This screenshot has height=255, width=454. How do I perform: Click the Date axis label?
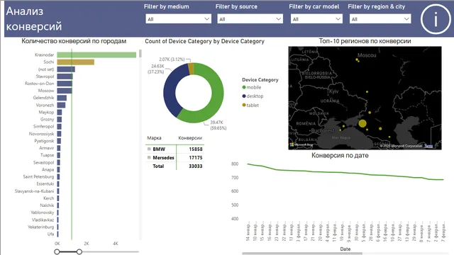pyautogui.click(x=345, y=249)
